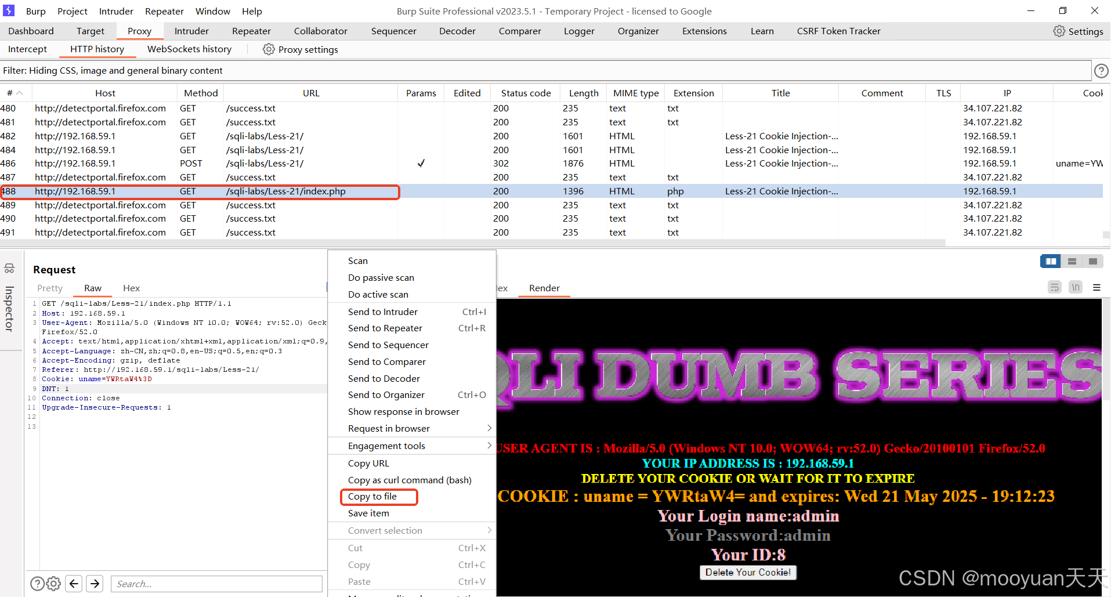Switch to the Target tab
The height and width of the screenshot is (597, 1111).
click(91, 31)
